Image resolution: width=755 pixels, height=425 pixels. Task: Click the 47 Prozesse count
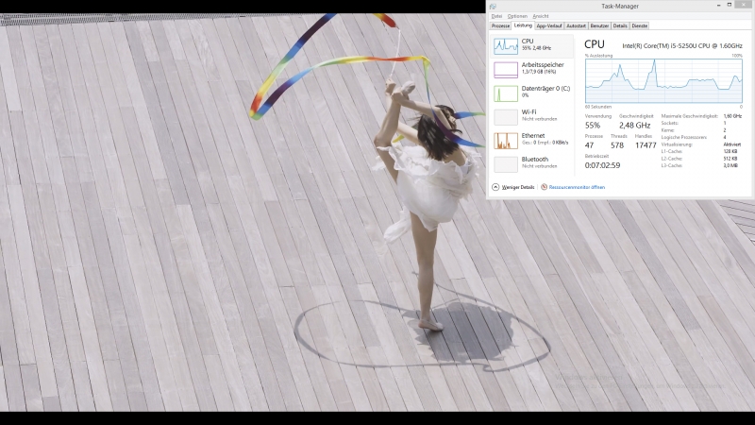click(589, 145)
